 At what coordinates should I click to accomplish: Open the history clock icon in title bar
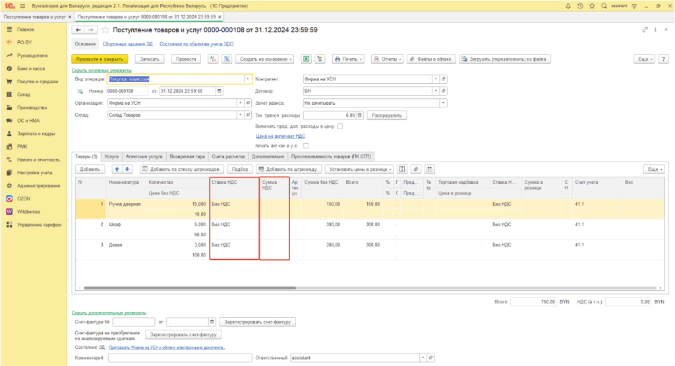tap(580, 5)
